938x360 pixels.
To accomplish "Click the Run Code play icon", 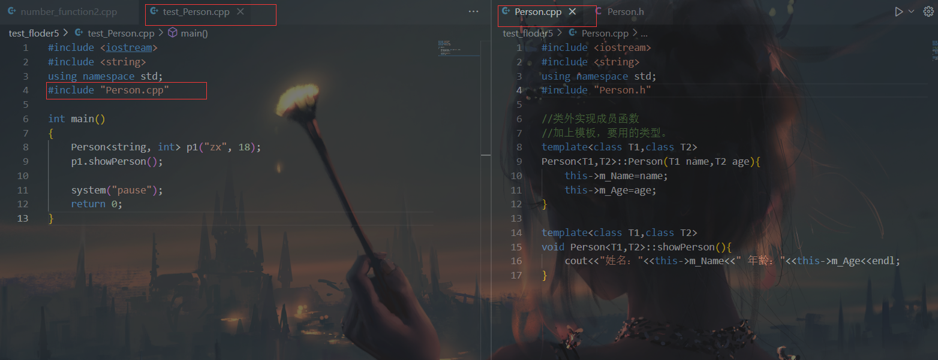I will point(898,12).
